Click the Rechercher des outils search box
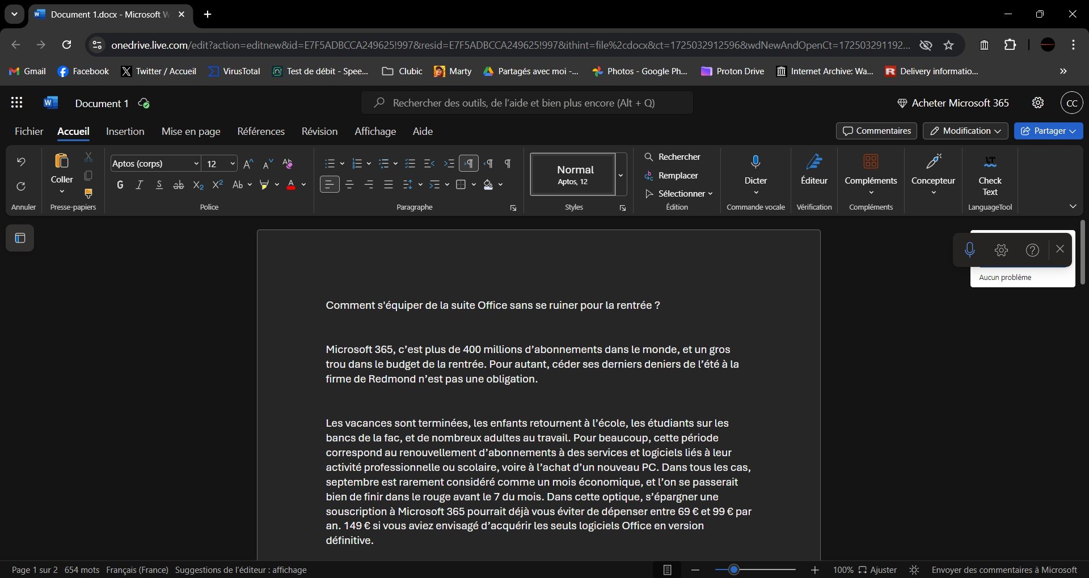Viewport: 1089px width, 578px height. 526,103
